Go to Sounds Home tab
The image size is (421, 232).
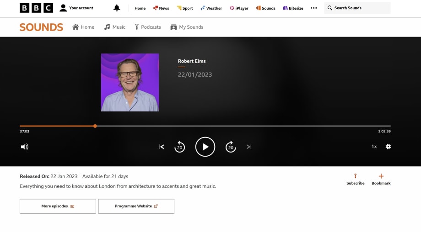pos(83,27)
